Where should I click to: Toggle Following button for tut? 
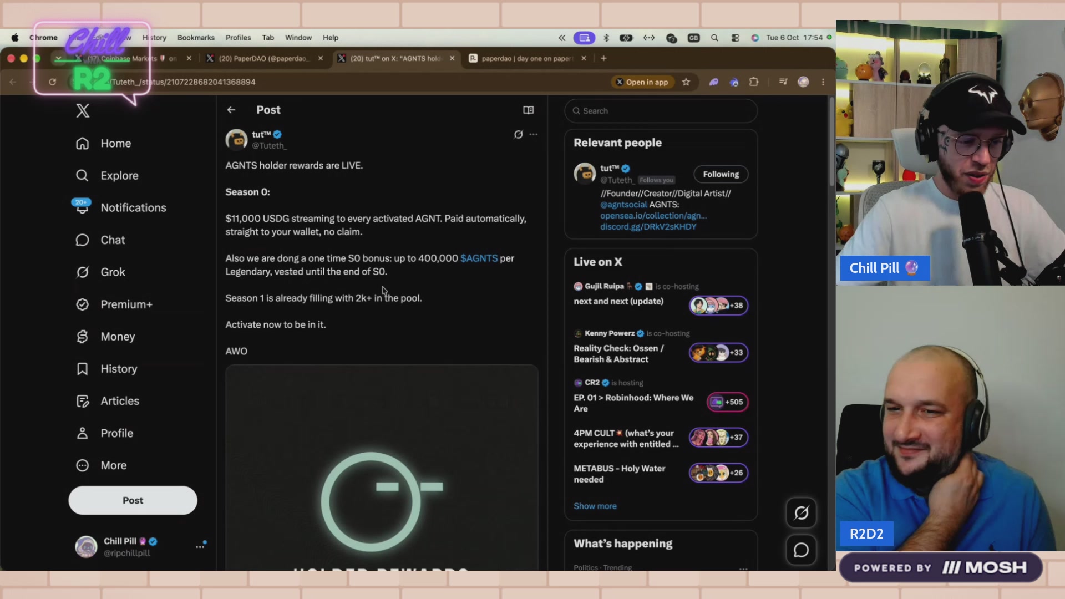click(x=721, y=174)
